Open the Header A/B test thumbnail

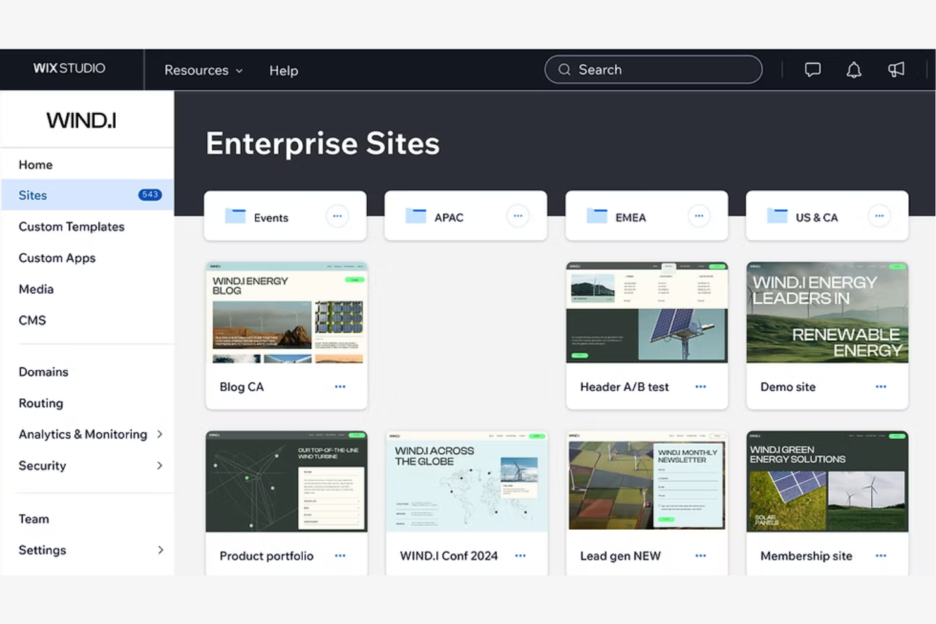(x=647, y=313)
